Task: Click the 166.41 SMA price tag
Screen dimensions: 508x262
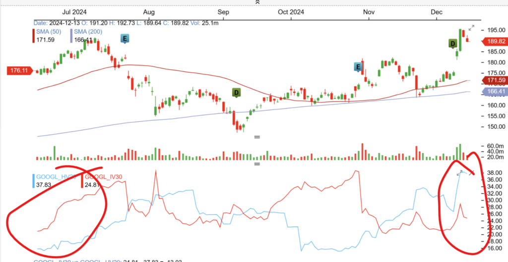Action: pos(495,92)
